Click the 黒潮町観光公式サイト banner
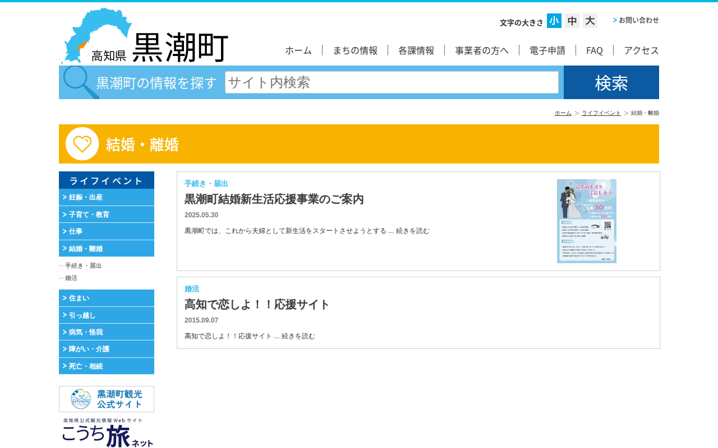This screenshot has height=448, width=718. point(107,399)
